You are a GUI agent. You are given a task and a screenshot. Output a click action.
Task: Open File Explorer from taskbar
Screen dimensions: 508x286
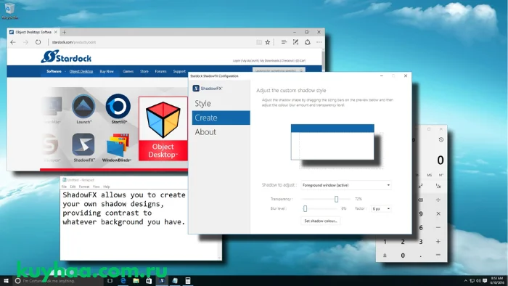[x=136, y=281]
